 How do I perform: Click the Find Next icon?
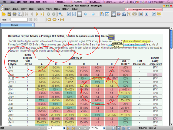point(36,20)
